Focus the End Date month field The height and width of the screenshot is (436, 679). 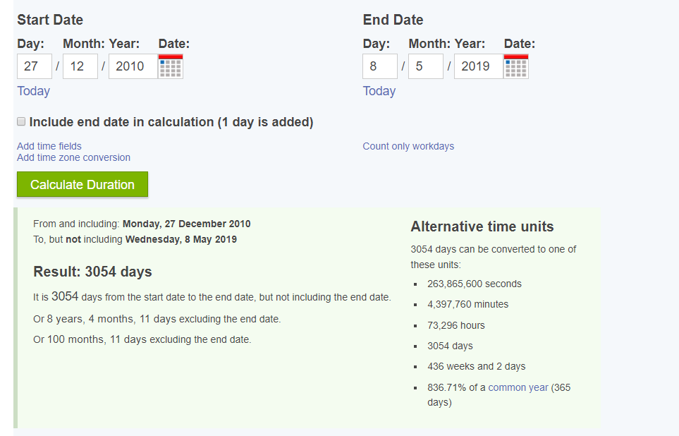425,66
